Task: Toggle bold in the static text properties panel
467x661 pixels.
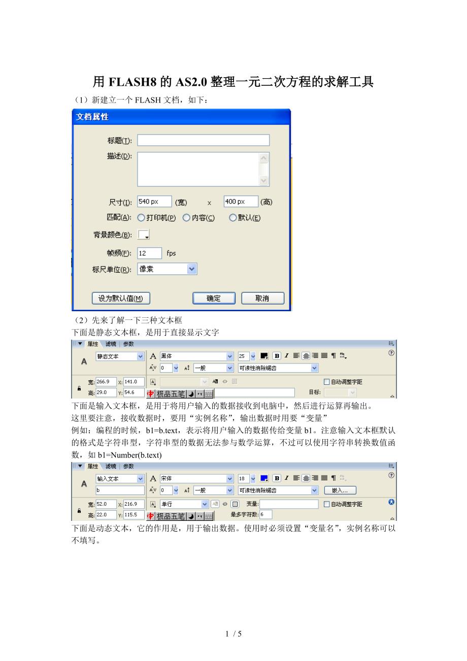Action: pyautogui.click(x=277, y=356)
